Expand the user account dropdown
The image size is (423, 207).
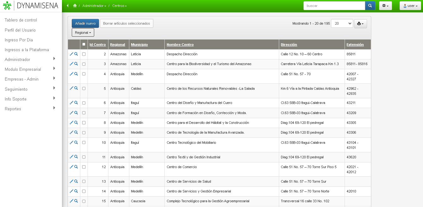[x=410, y=6]
